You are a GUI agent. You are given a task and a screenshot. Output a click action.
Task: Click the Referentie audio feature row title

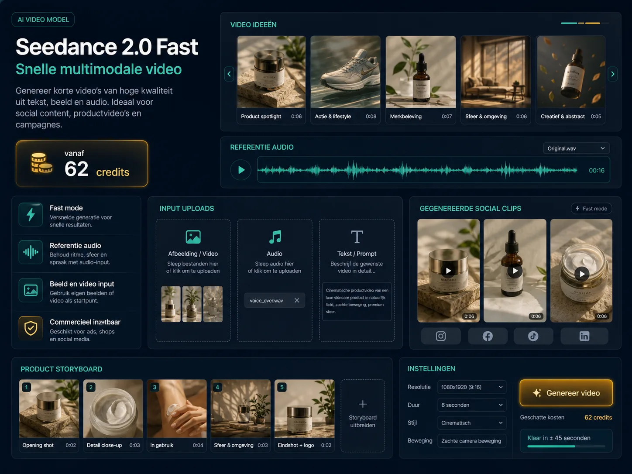pyautogui.click(x=76, y=245)
